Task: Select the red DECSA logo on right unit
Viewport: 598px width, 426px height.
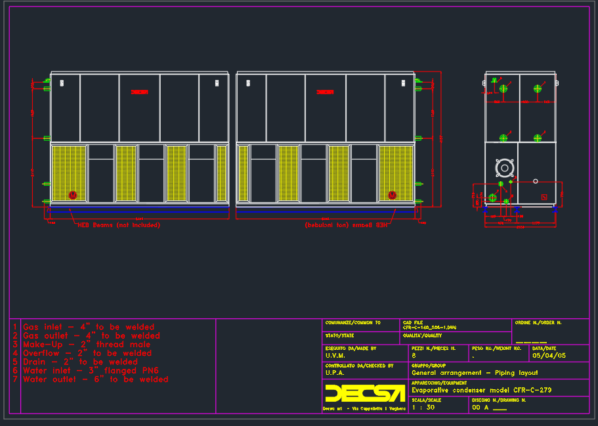Action: [325, 92]
